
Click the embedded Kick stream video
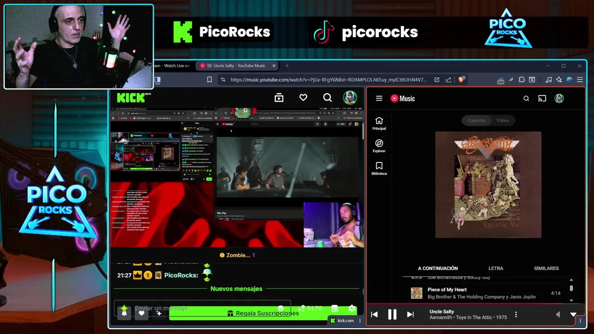point(237,178)
